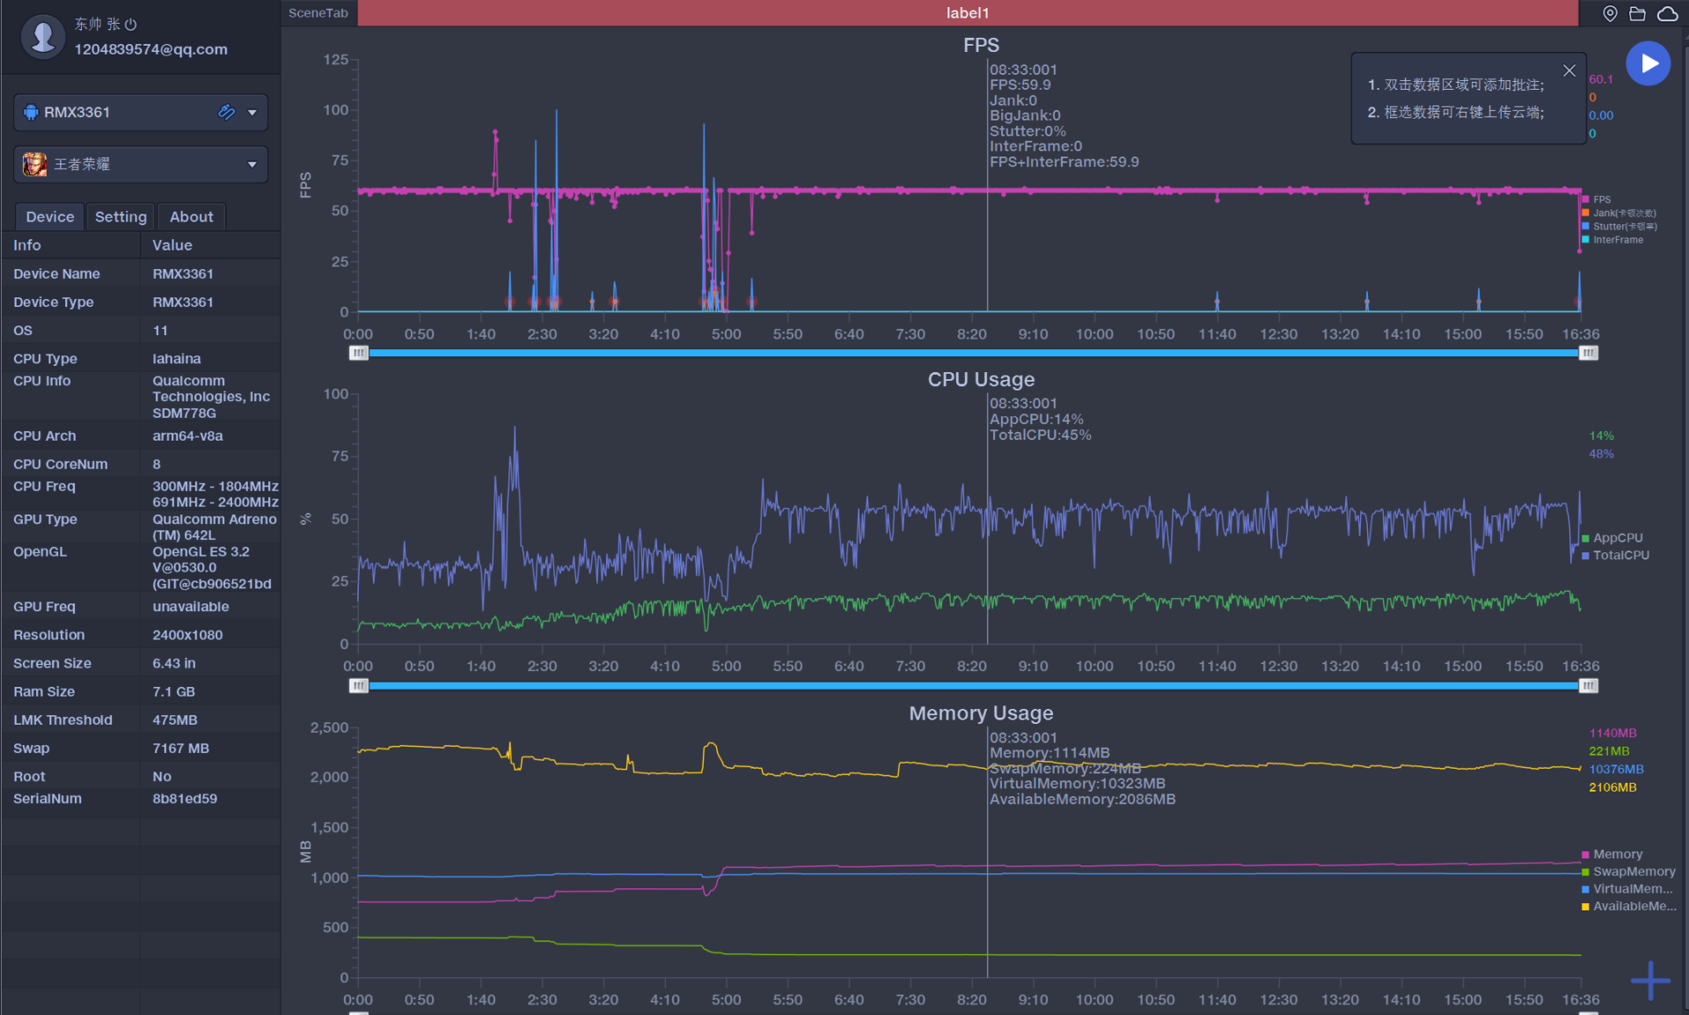Click the link icon beside RMX3361 device
This screenshot has width=1689, height=1015.
226,112
